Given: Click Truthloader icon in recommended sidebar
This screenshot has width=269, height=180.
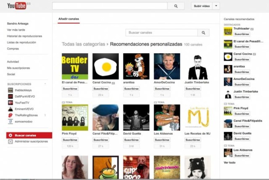Looking at the screenshot, I should click(x=228, y=31).
